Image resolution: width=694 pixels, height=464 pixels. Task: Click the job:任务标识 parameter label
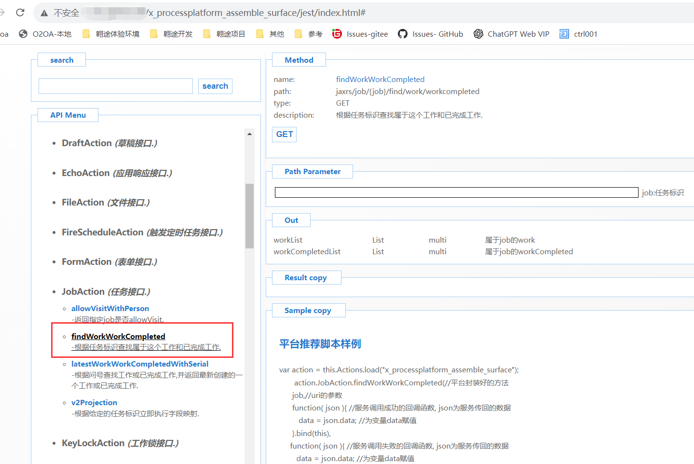pos(663,192)
